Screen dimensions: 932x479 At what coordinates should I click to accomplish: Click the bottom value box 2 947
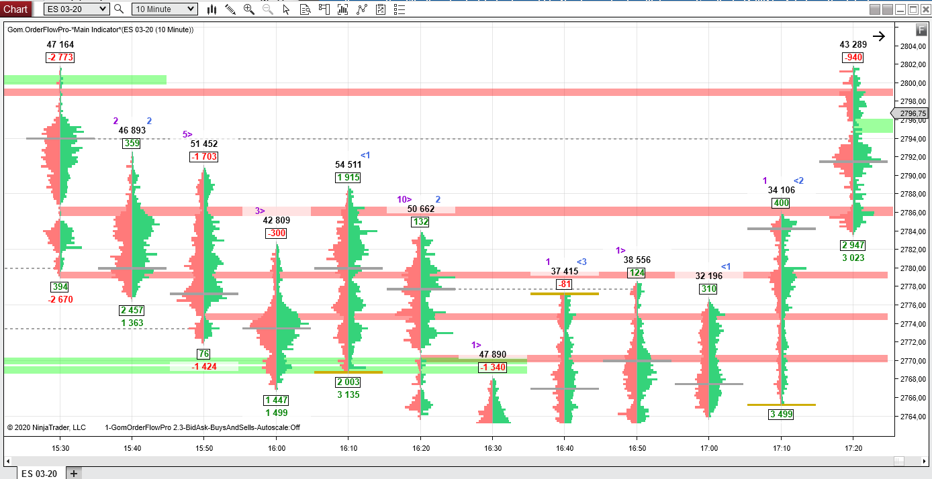tap(853, 245)
